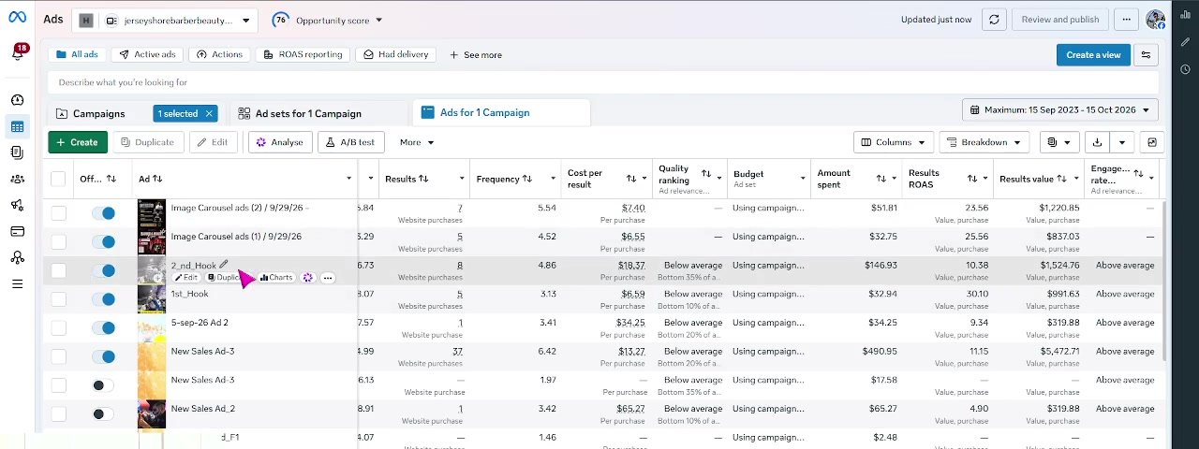Check the 1st_Hook row checkbox
This screenshot has height=449, width=1199.
pos(58,299)
